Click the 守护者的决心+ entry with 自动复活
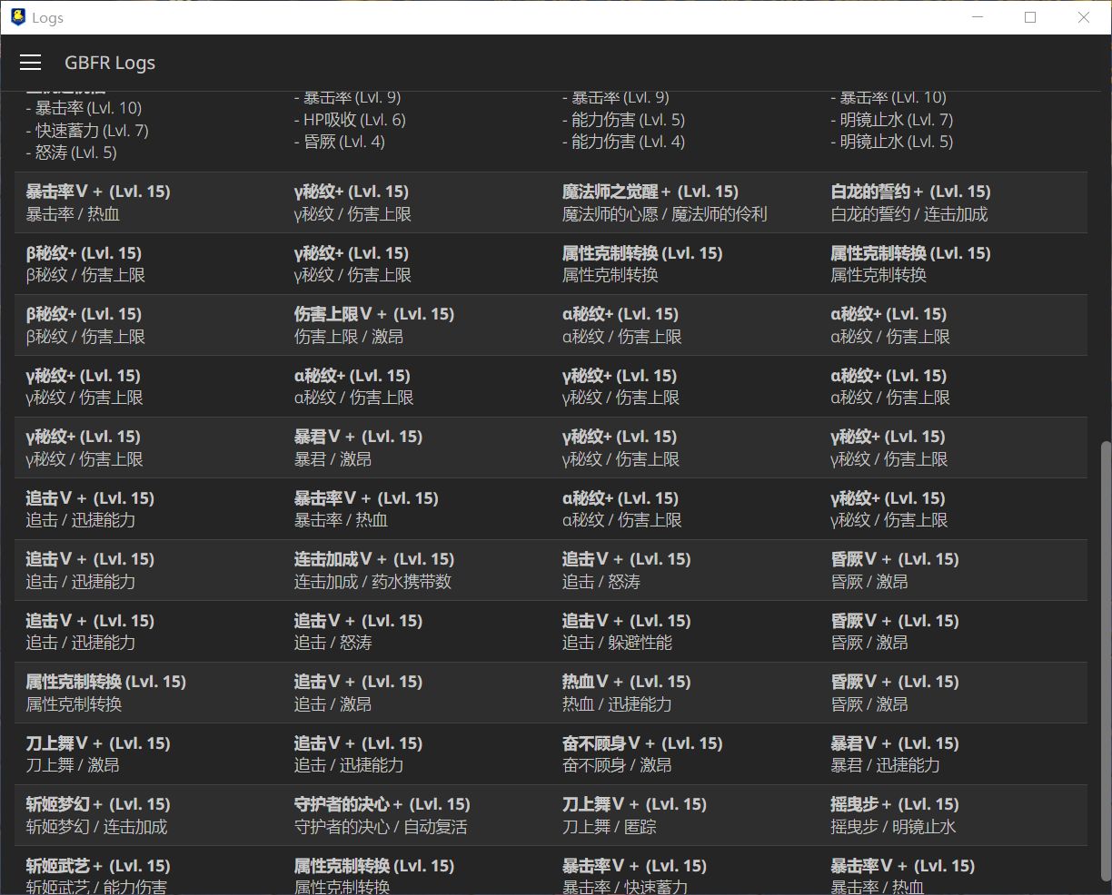The width and height of the screenshot is (1112, 895). 381,814
